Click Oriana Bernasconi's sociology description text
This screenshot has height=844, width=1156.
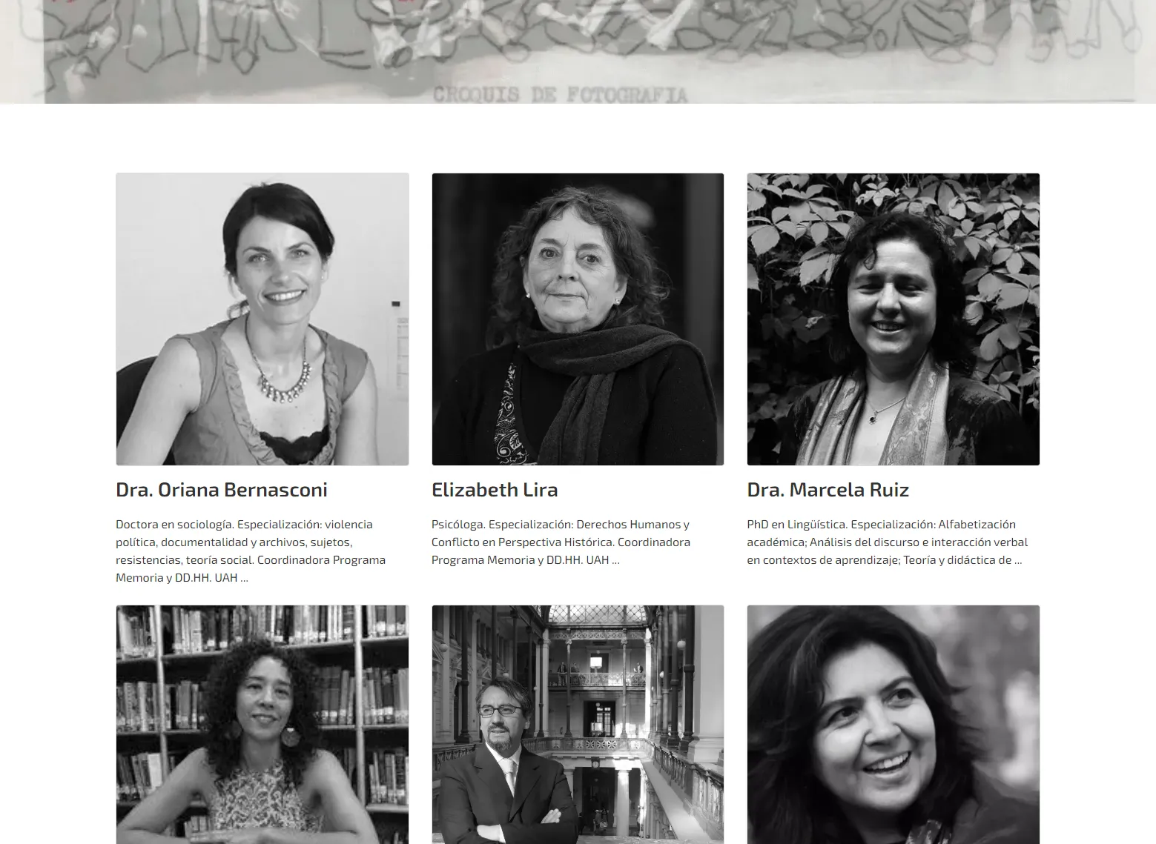(x=251, y=551)
